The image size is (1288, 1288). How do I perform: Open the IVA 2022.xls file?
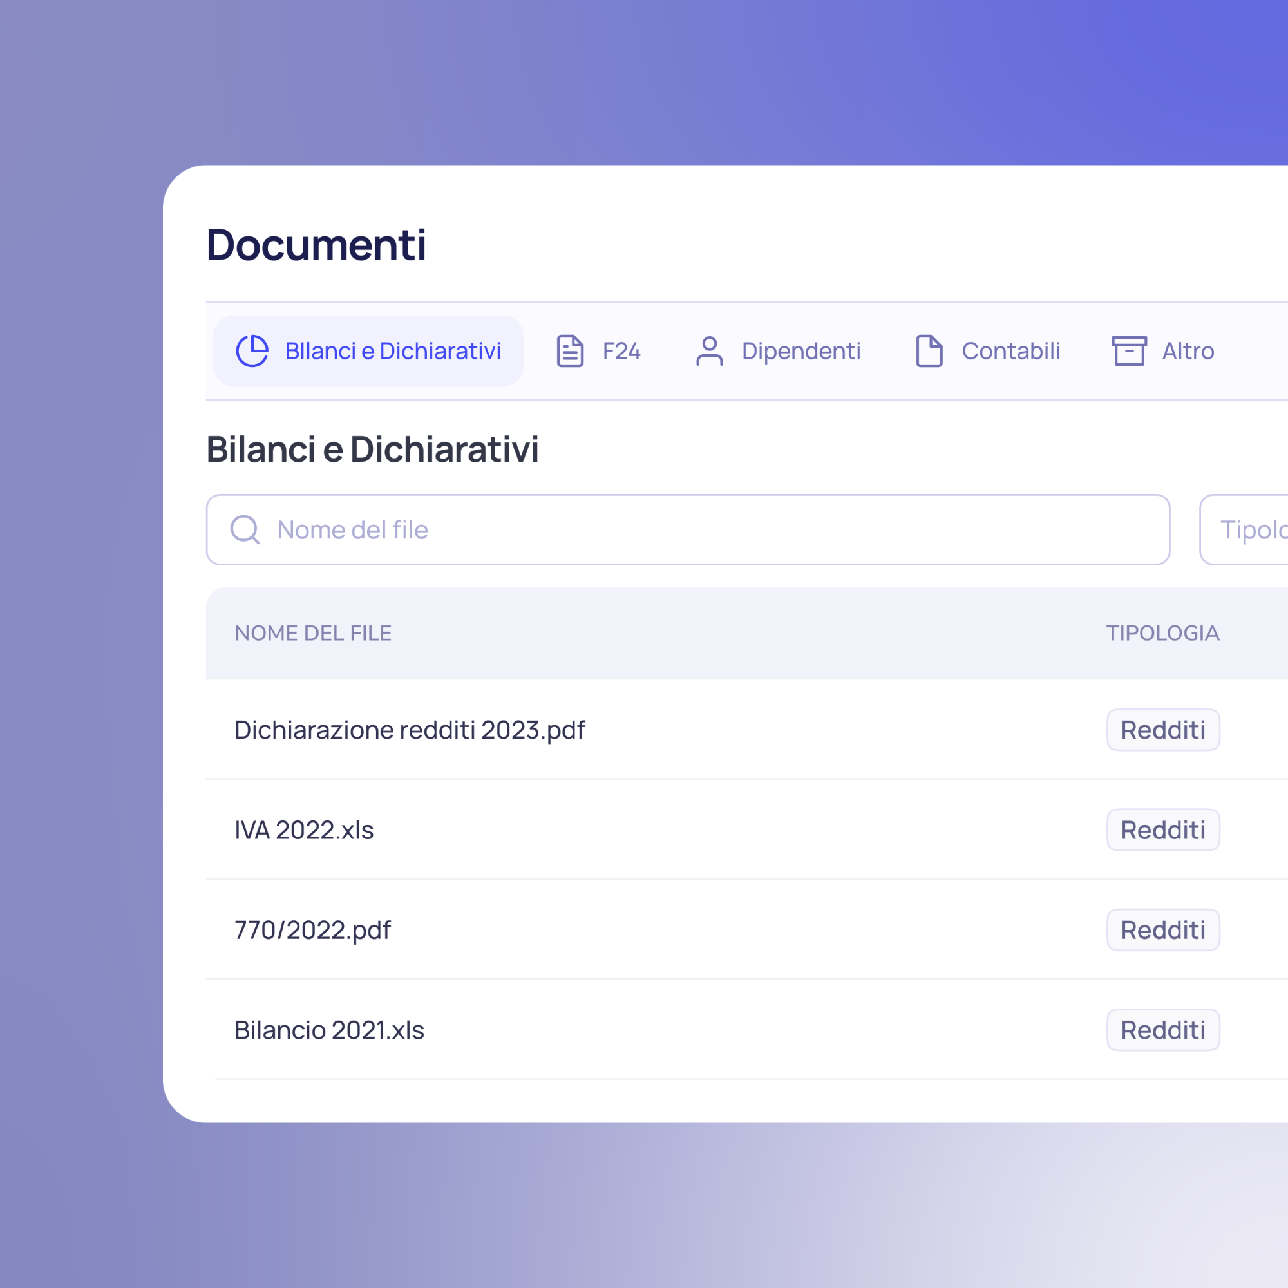(304, 830)
